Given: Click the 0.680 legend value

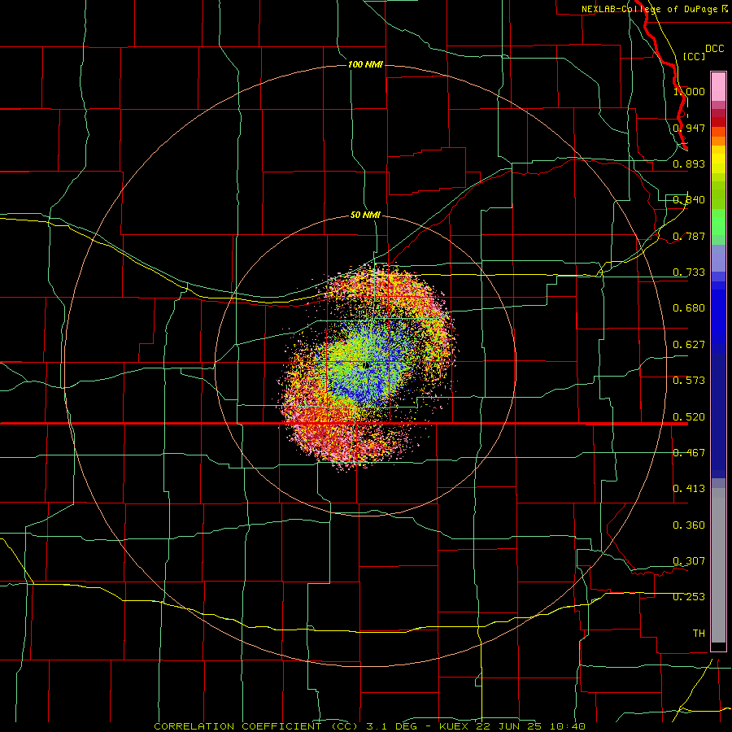Looking at the screenshot, I should pyautogui.click(x=689, y=308).
